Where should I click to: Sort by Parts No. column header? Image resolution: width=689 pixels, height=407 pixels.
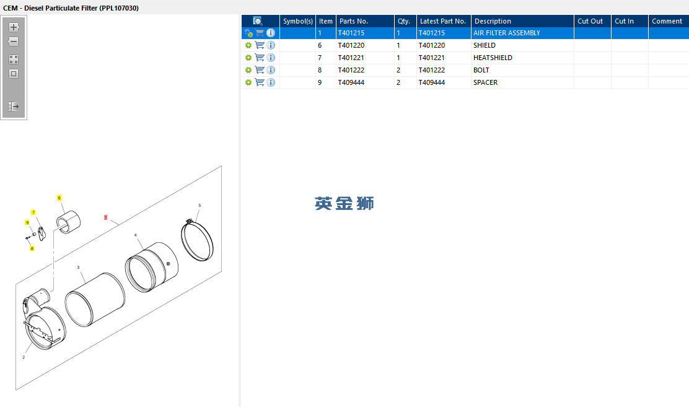click(x=365, y=21)
